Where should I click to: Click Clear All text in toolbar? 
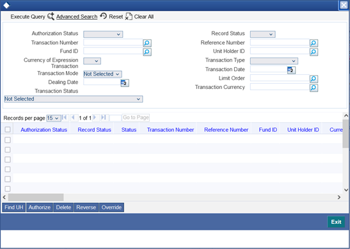point(144,17)
